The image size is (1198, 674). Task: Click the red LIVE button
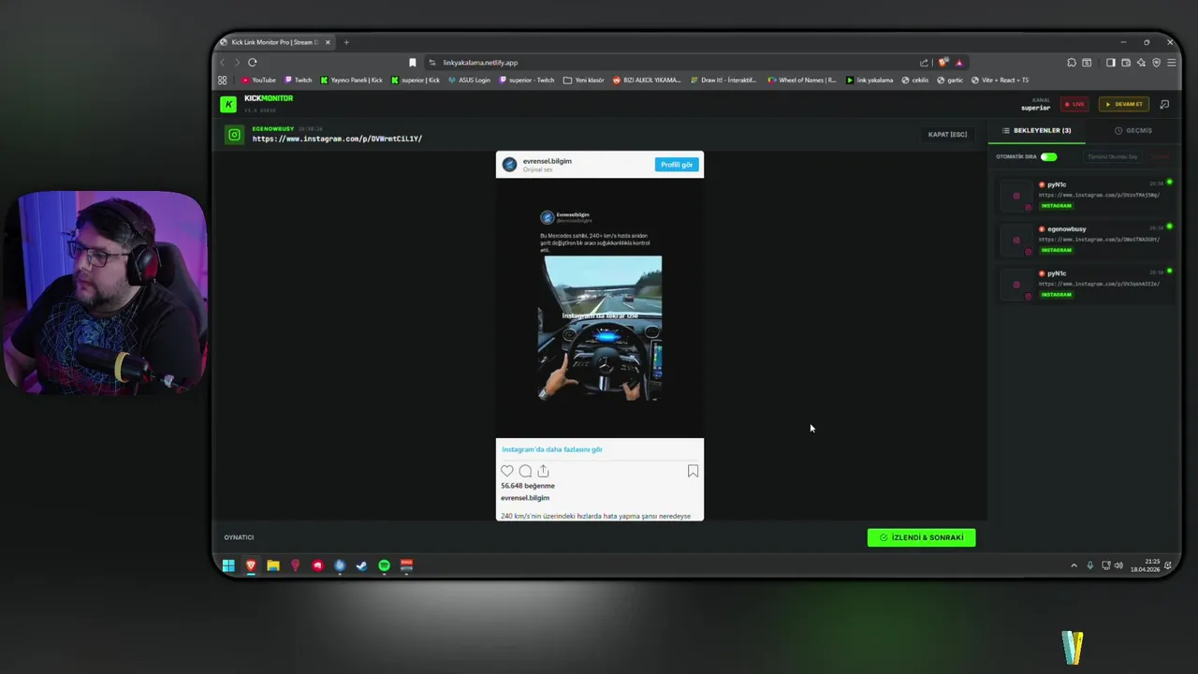[x=1074, y=104]
